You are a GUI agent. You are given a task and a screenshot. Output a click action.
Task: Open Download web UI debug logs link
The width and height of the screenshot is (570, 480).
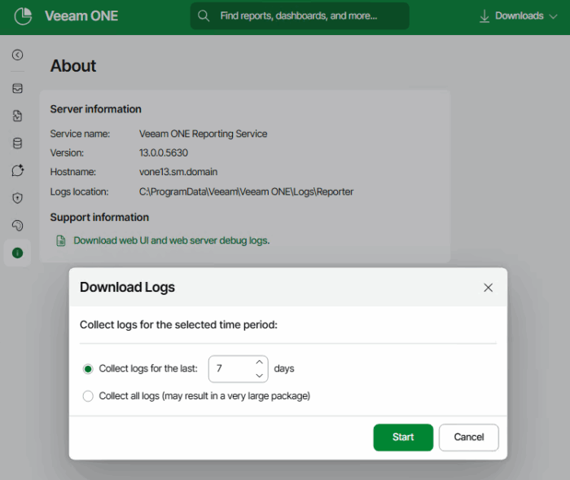172,240
